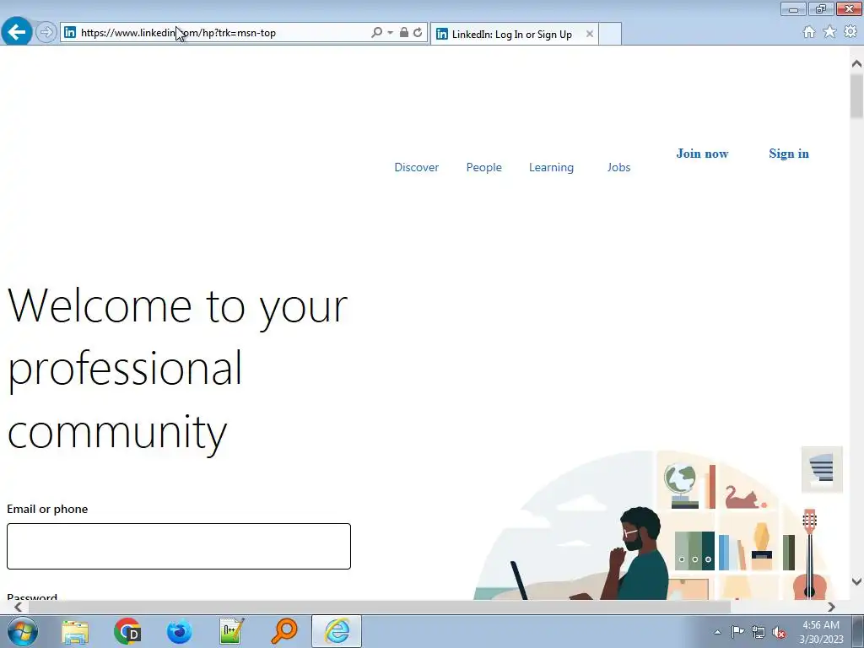Launch the blue bird browser taskbar icon

click(180, 631)
